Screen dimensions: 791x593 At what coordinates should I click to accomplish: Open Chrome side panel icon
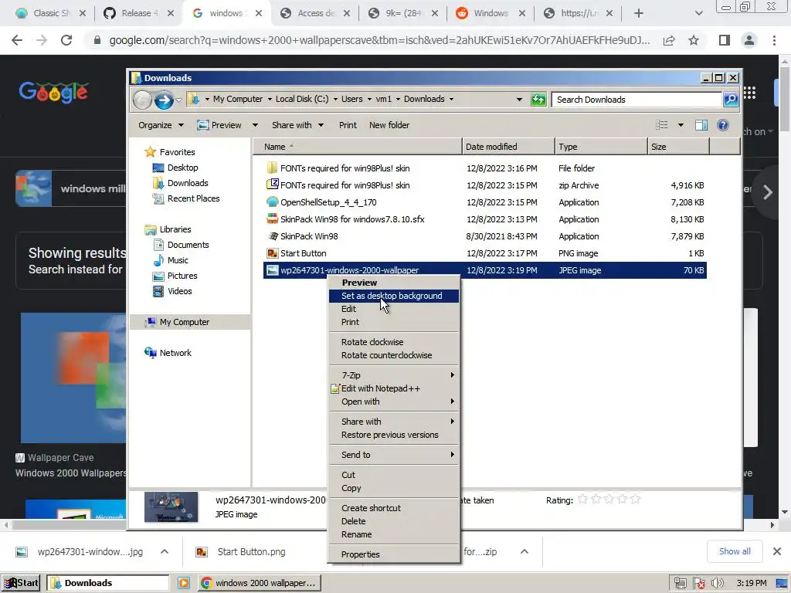[725, 40]
